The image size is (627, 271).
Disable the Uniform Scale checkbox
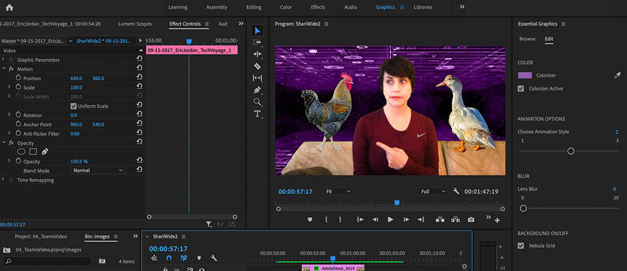[74, 106]
